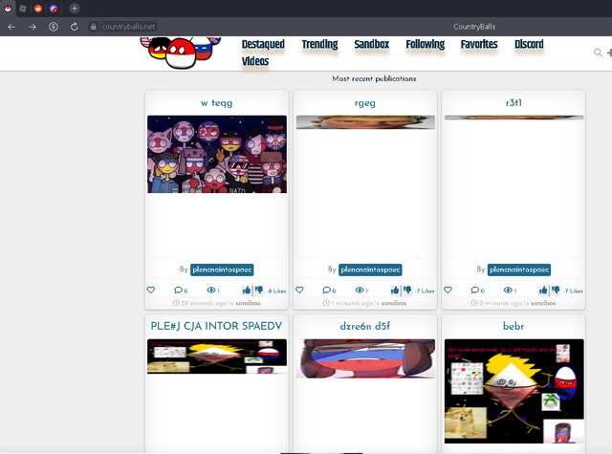
Task: Click the views eye on "rgeg"
Action: [x=361, y=290]
